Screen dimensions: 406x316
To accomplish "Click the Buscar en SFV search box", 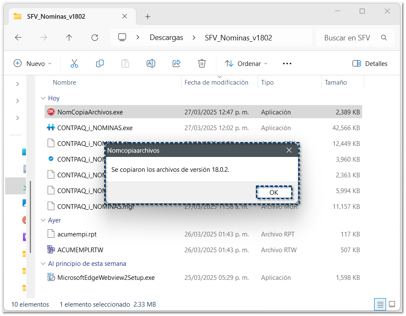I will [347, 37].
